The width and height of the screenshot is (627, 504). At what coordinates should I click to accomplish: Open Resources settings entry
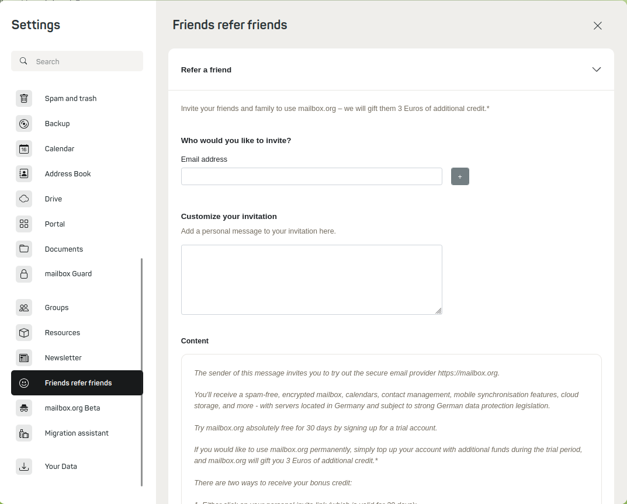pyautogui.click(x=63, y=333)
